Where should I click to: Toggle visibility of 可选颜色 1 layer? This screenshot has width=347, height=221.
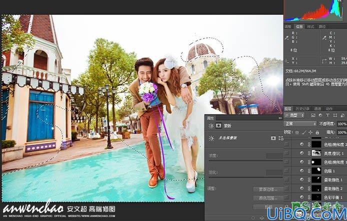tap(286, 180)
